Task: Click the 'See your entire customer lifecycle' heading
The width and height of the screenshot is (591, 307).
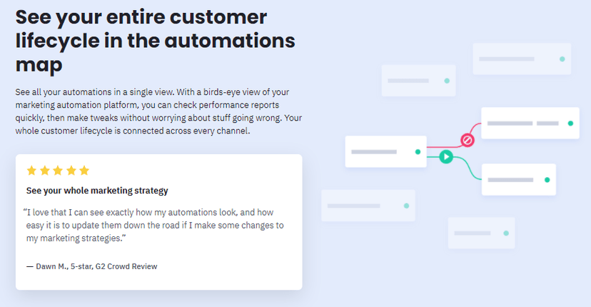Action: coord(156,41)
